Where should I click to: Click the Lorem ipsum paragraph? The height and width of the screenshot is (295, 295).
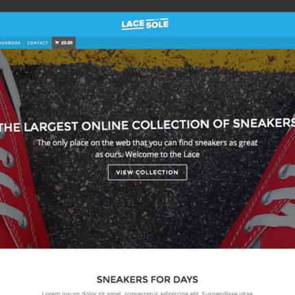(147, 293)
